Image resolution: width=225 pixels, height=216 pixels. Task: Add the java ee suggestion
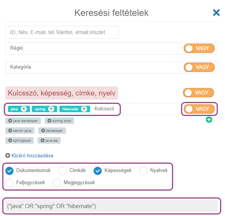tap(49, 140)
